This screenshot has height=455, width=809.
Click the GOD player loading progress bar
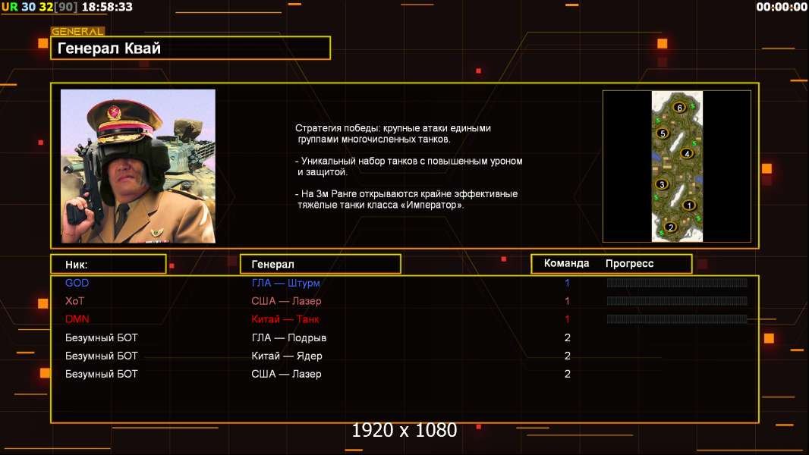677,282
